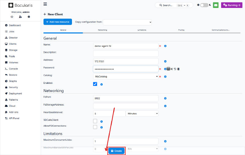
Task: Open MaximumBandwidthPerJob B/s unit dropdown
Action: [142, 149]
